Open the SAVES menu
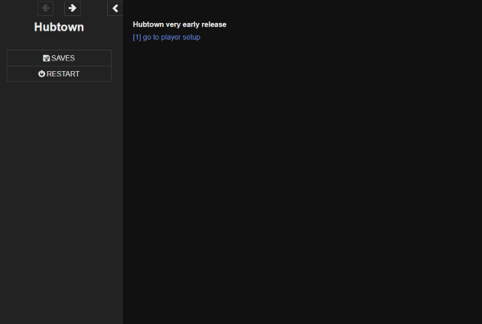This screenshot has height=324, width=482. 59,58
